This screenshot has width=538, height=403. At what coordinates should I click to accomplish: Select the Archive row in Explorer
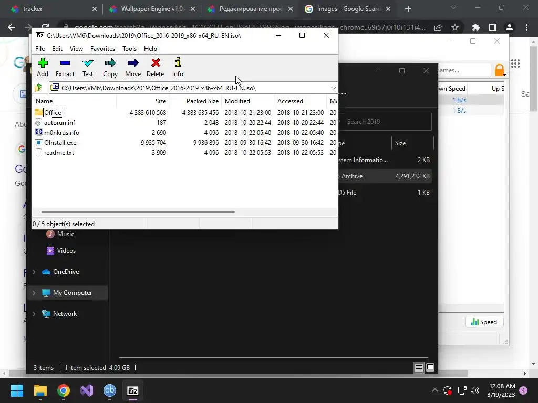[x=385, y=176]
